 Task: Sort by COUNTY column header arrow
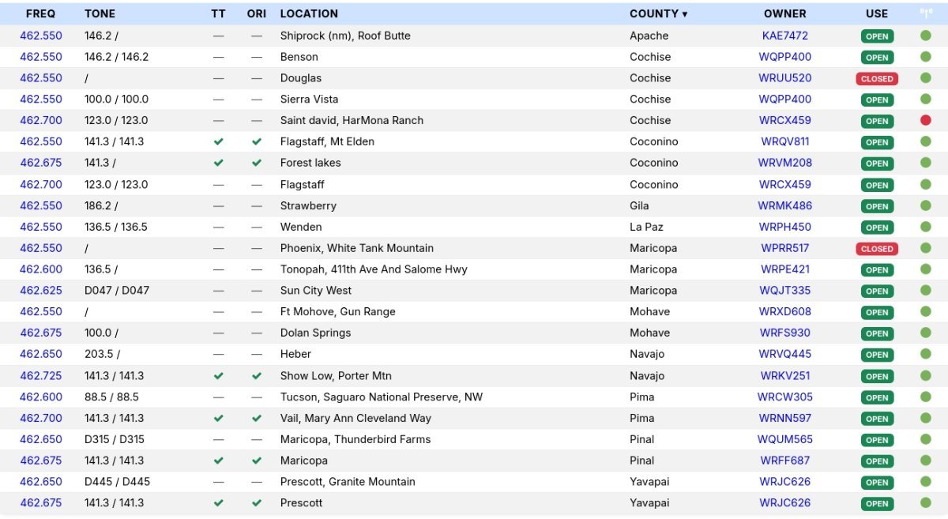coord(684,14)
